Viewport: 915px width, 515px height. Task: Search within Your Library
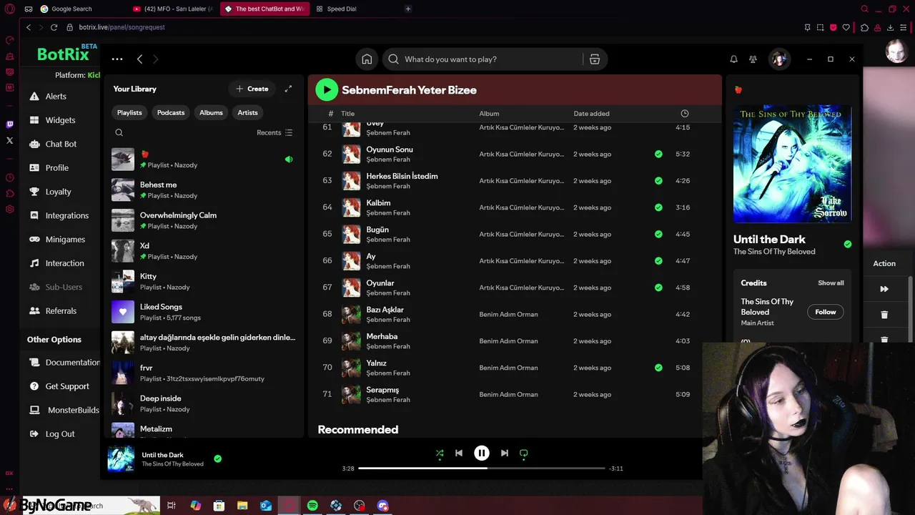coord(119,132)
